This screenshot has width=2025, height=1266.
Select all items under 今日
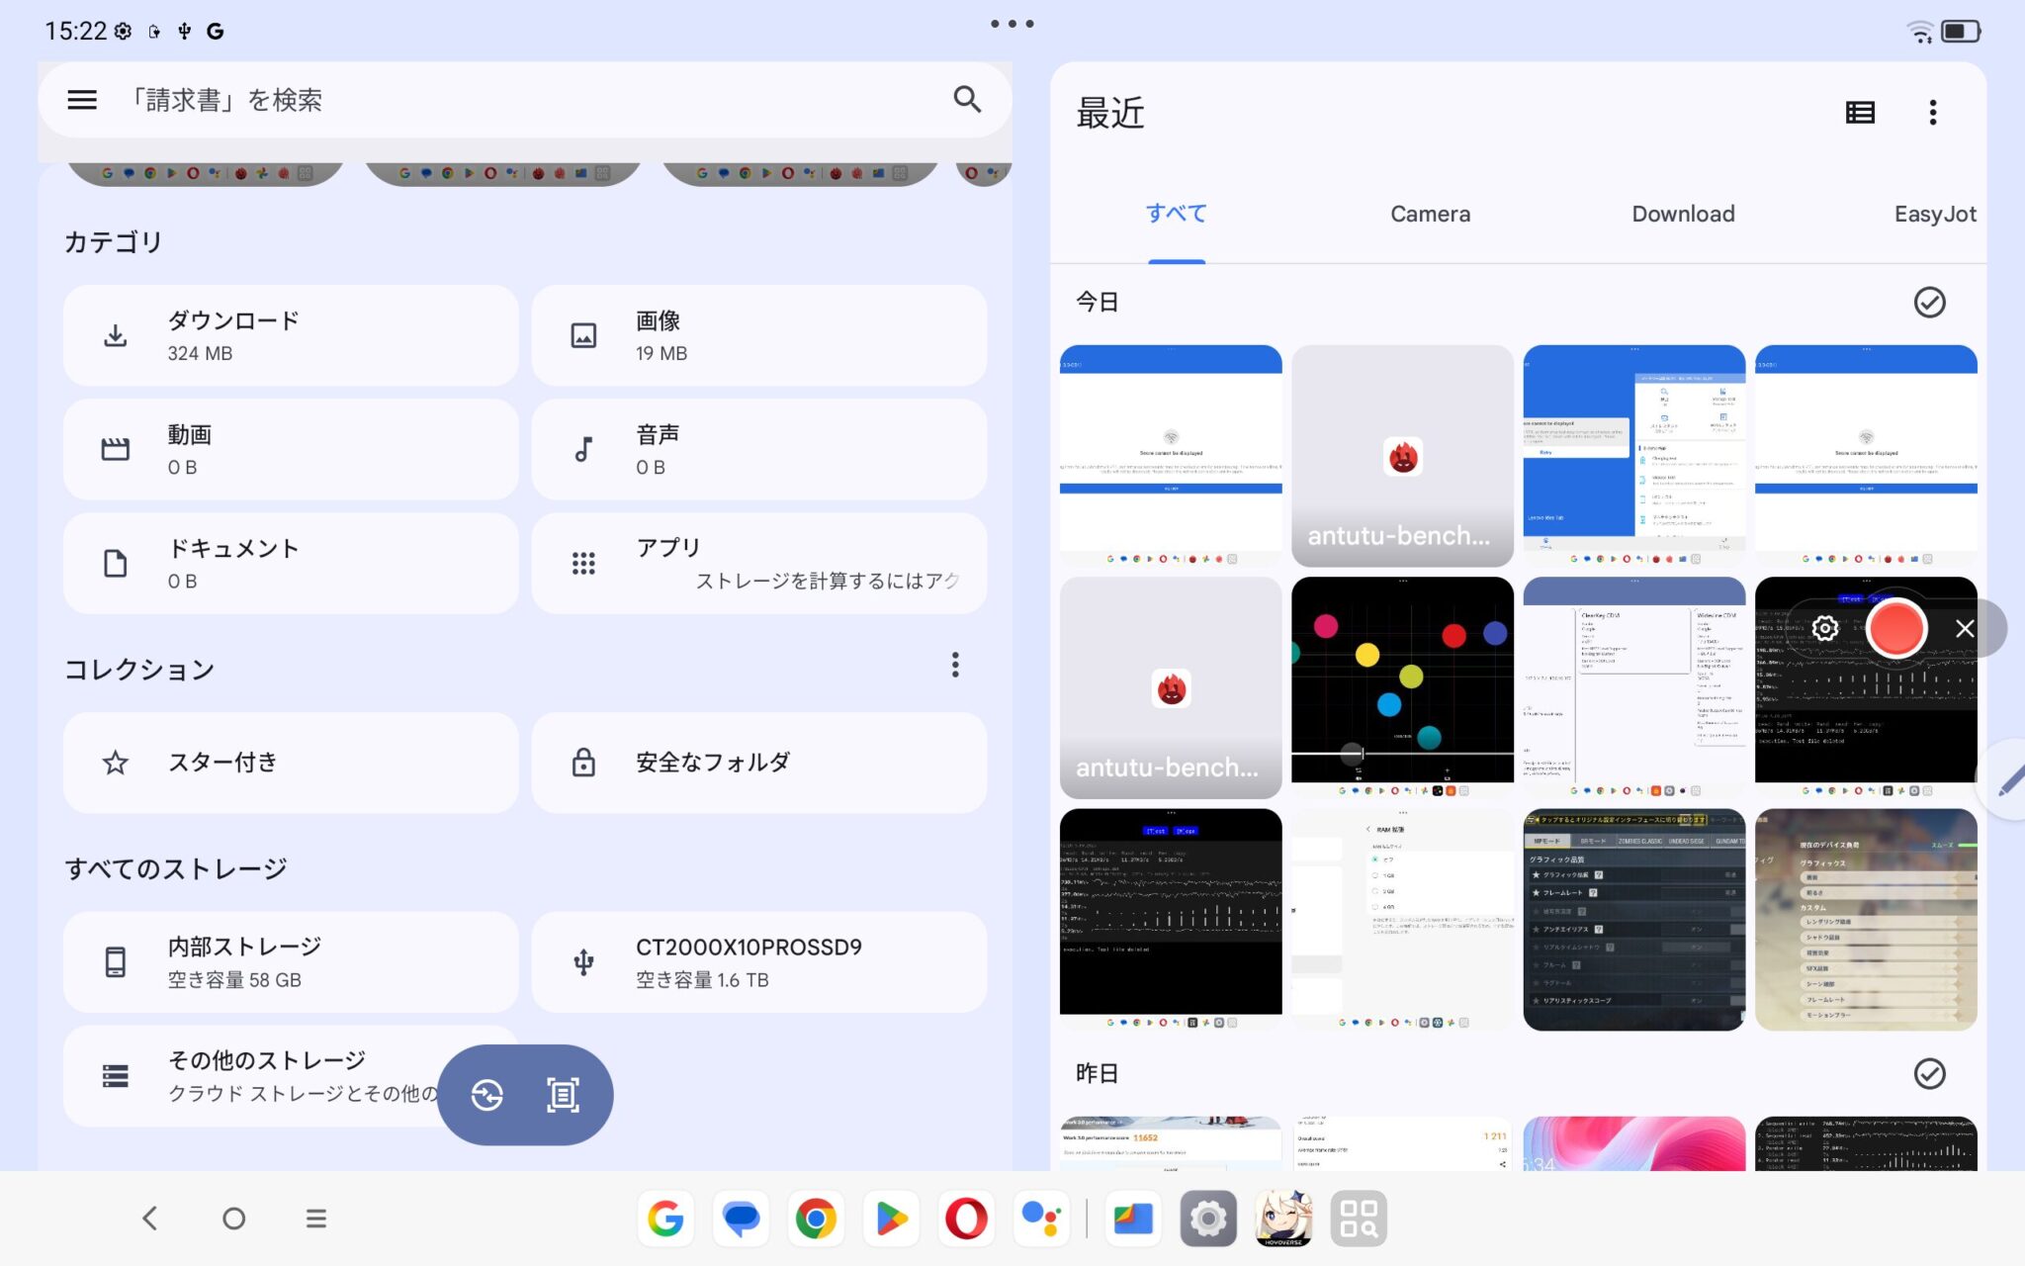[1930, 303]
